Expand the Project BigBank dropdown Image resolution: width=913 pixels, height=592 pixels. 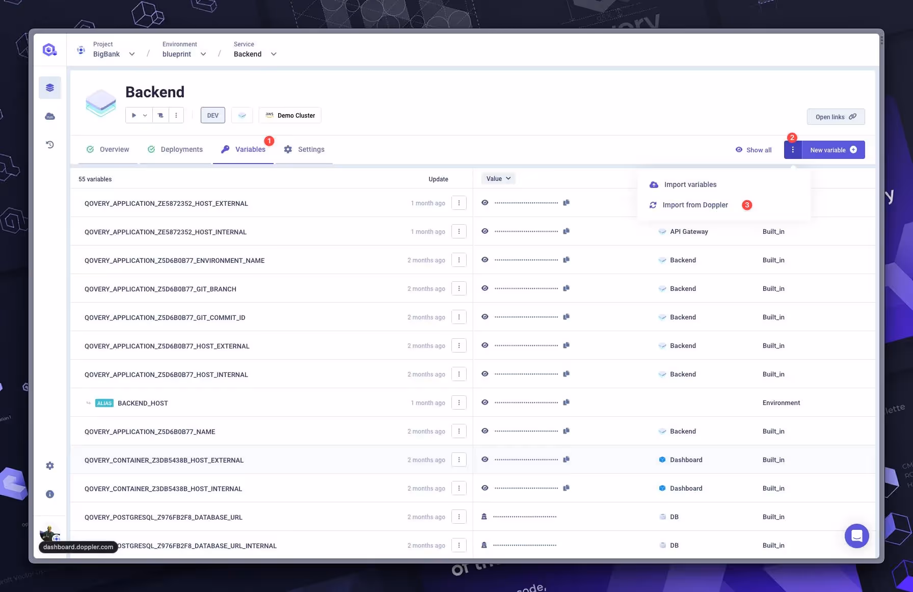(x=132, y=54)
